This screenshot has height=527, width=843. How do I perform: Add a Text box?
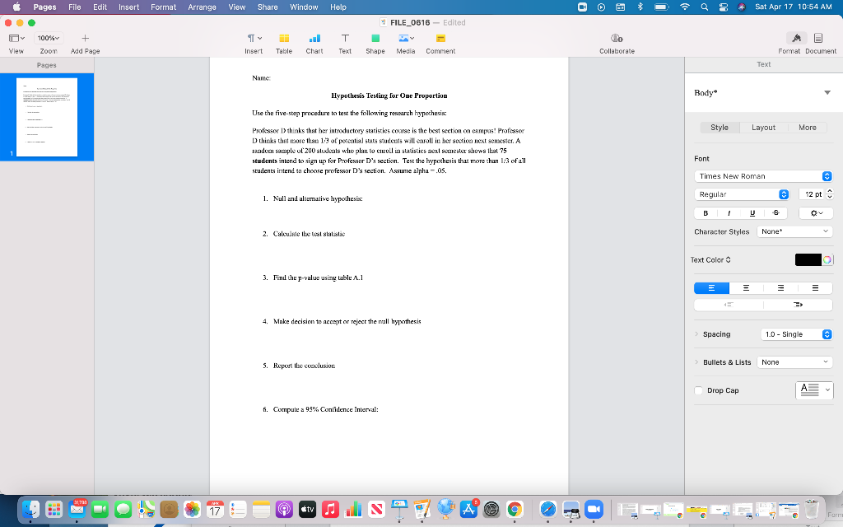pyautogui.click(x=344, y=43)
